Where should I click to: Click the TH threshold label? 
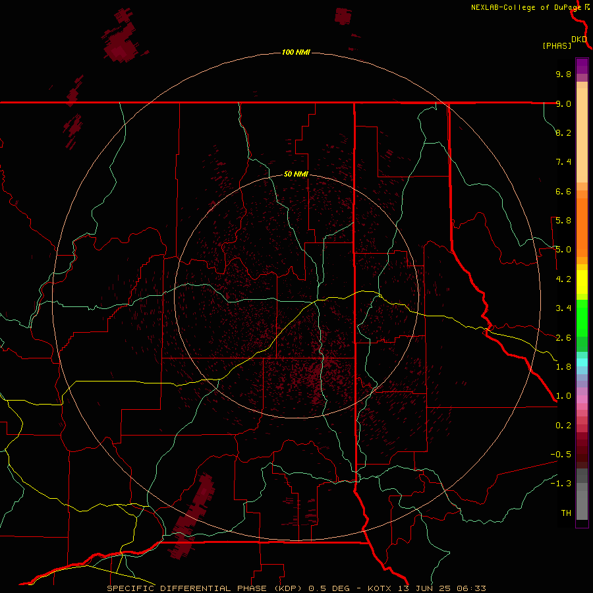pos(566,513)
